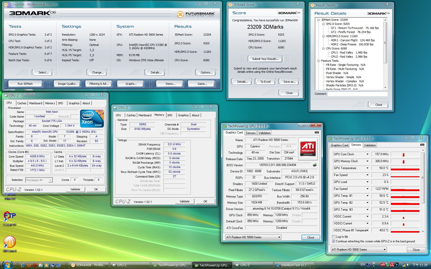Launch Firefox from quick launch
431x269 pixels.
tap(29, 265)
